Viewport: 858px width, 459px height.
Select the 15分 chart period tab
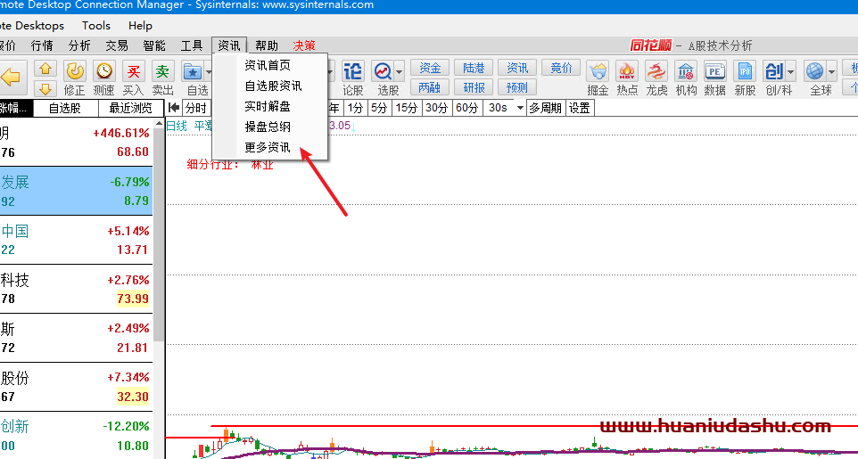pos(407,108)
